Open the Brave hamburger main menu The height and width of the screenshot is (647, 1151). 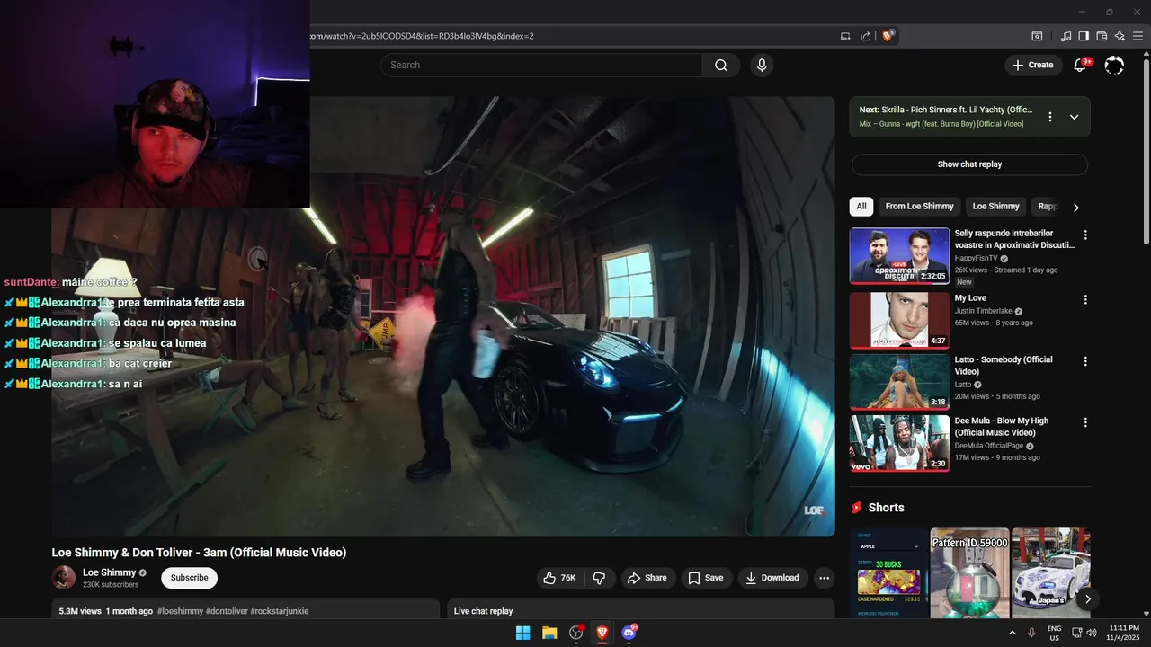pos(1138,36)
